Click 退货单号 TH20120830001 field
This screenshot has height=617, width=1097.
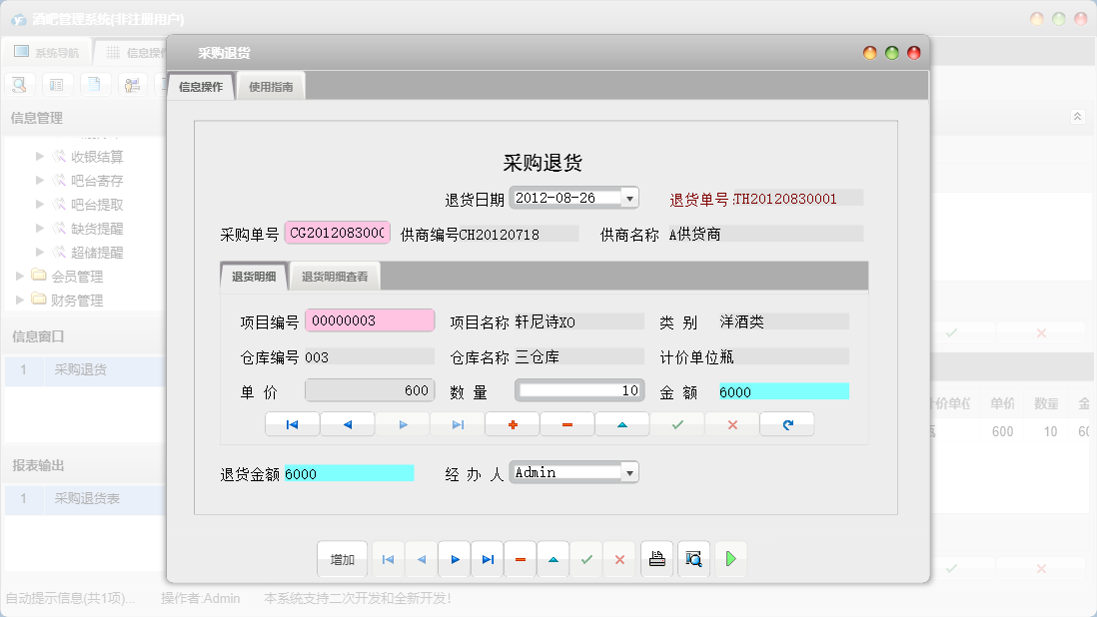click(x=797, y=199)
